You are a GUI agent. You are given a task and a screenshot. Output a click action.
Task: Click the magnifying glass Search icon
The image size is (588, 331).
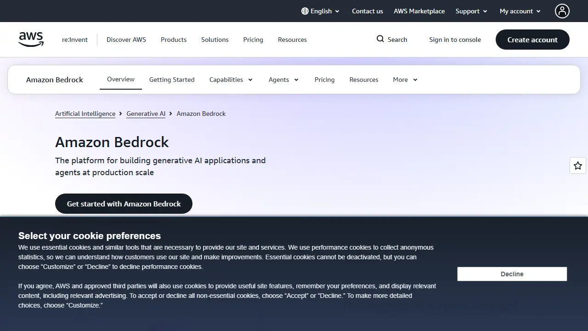(x=380, y=39)
